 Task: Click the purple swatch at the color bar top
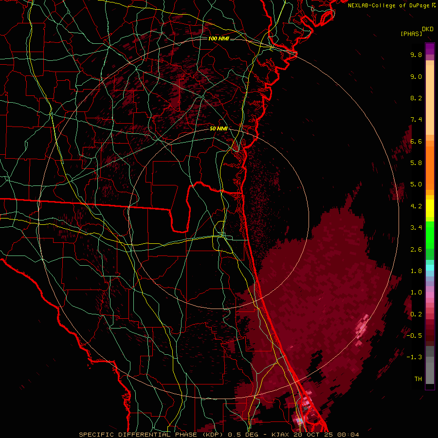[x=430, y=49]
